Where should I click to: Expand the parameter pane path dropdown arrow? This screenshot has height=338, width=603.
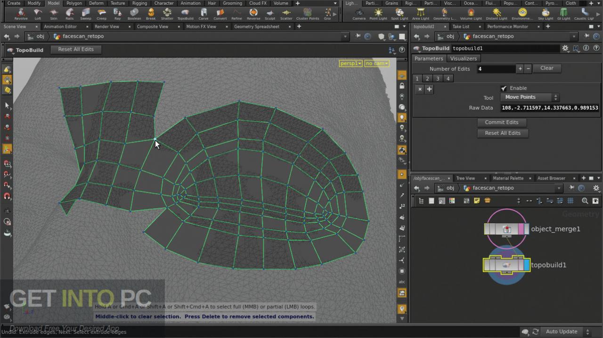click(574, 36)
